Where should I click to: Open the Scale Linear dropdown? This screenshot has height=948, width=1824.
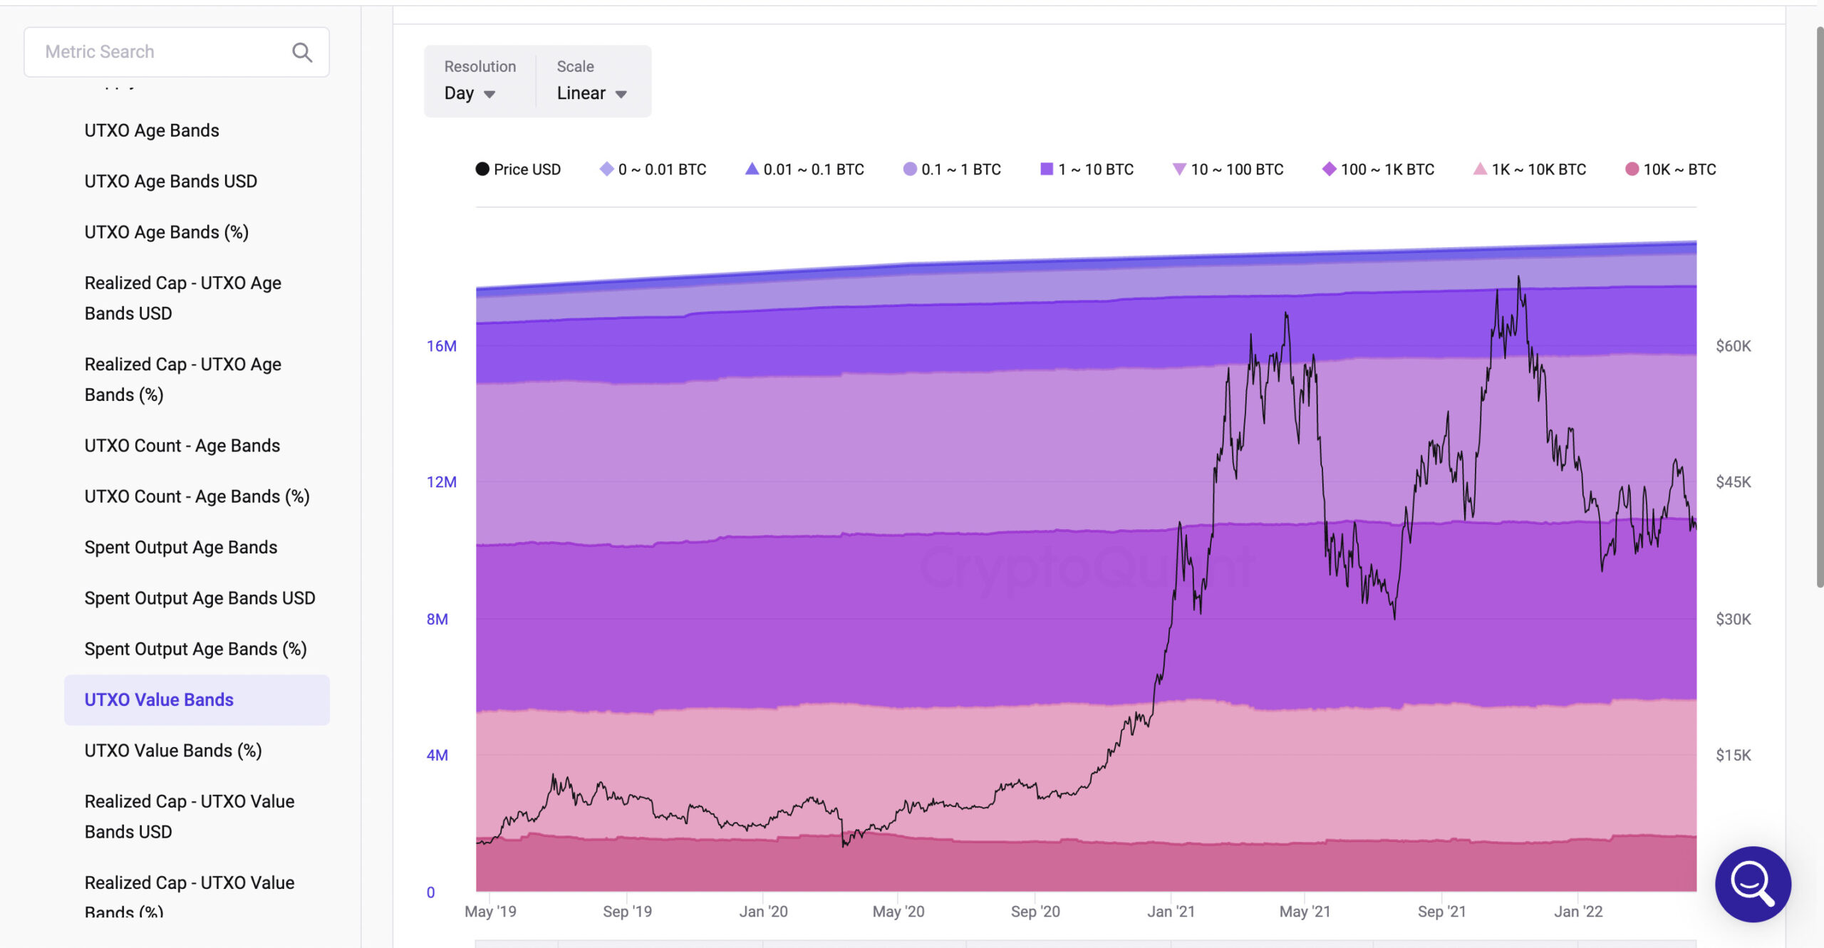591,93
